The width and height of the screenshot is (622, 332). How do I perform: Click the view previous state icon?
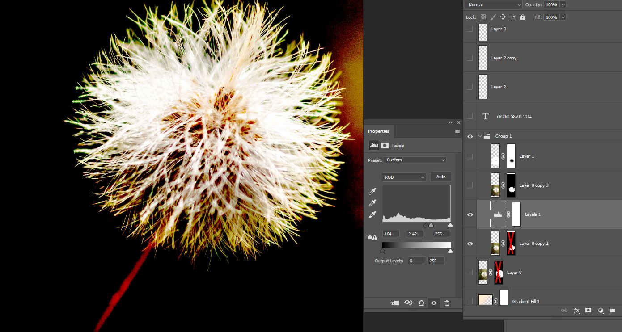click(408, 303)
